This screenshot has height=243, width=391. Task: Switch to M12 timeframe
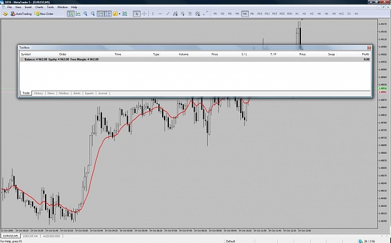(x=267, y=14)
